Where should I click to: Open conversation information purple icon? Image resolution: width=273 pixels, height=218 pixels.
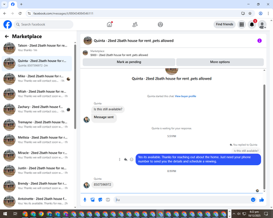pos(259,41)
